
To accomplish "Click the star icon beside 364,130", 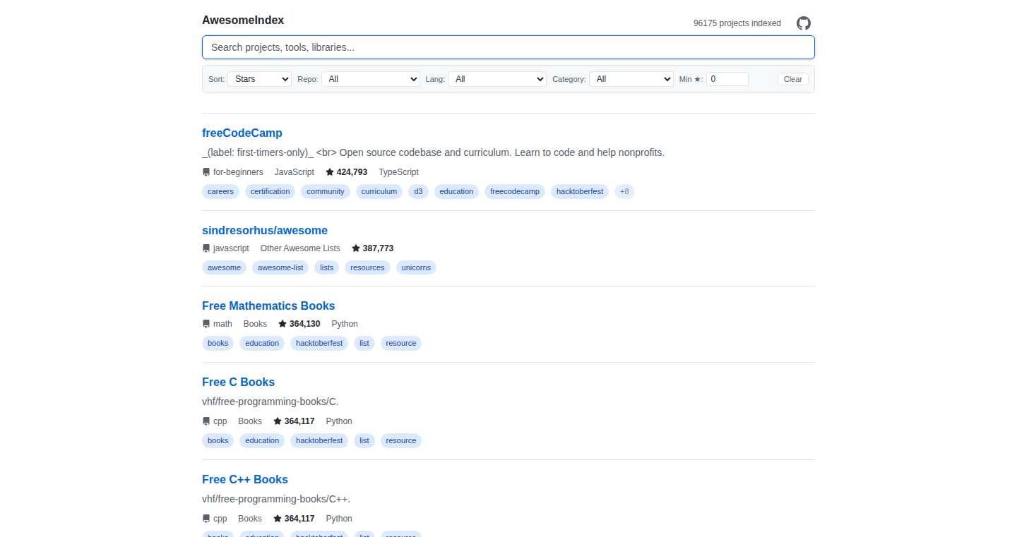I will pos(282,324).
